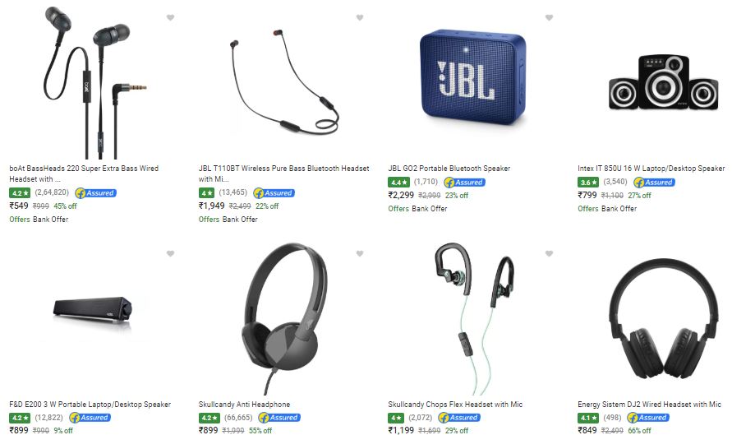
Task: Wishlist the Skullcandy Anti Headphone heart
Action: pyautogui.click(x=360, y=254)
